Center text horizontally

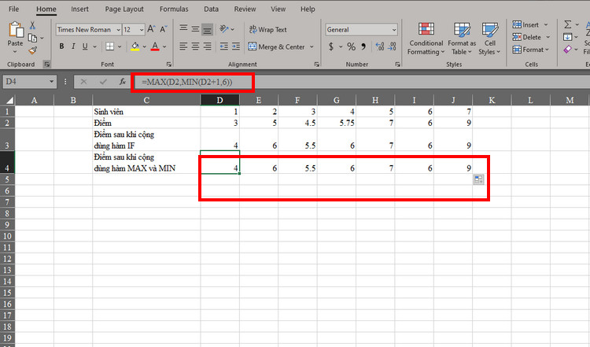click(195, 46)
